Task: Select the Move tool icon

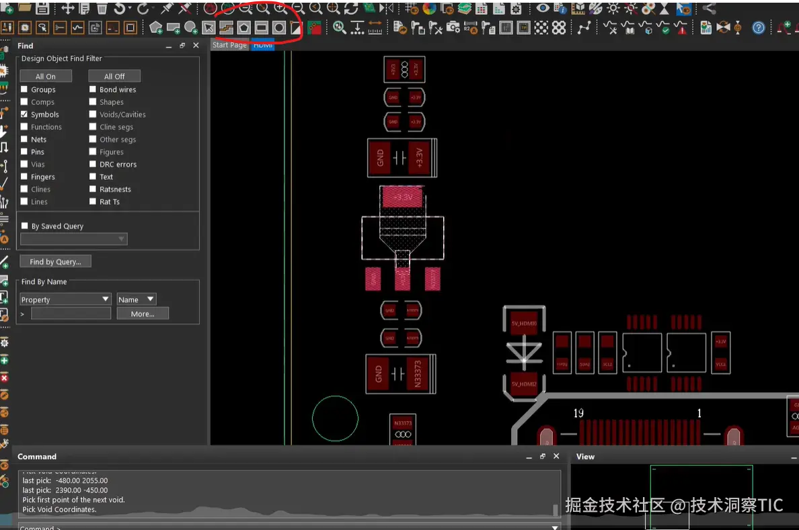Action: pos(68,7)
